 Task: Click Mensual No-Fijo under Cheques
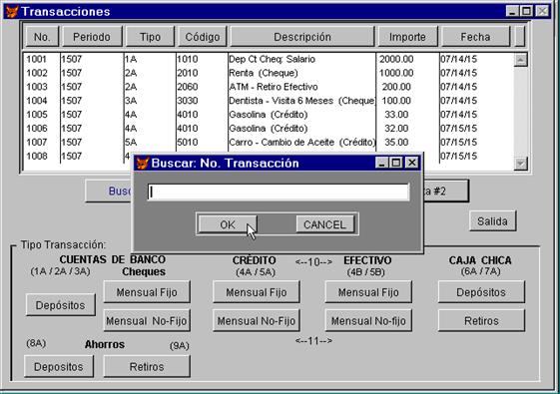[147, 321]
